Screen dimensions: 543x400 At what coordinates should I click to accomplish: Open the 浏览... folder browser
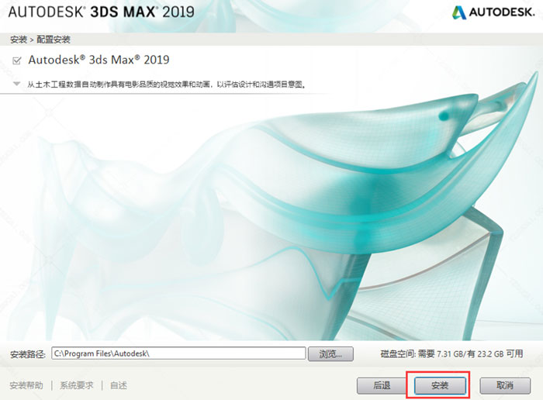click(x=330, y=353)
